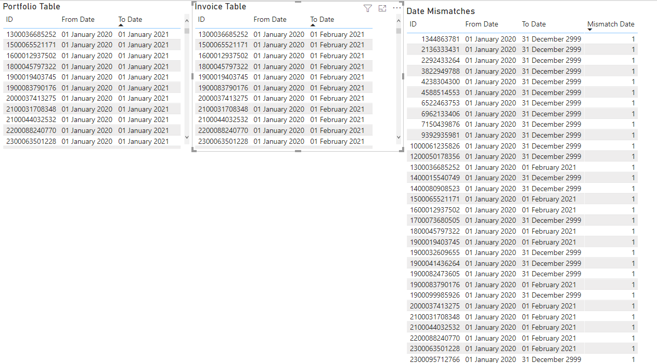Click ID 1000061235826 in Date Mismatches

coord(435,146)
